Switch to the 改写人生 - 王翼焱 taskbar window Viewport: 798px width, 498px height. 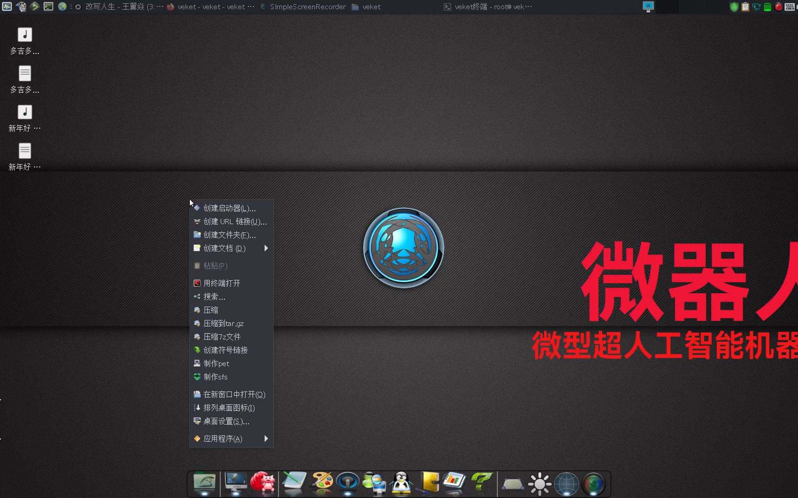tap(119, 7)
